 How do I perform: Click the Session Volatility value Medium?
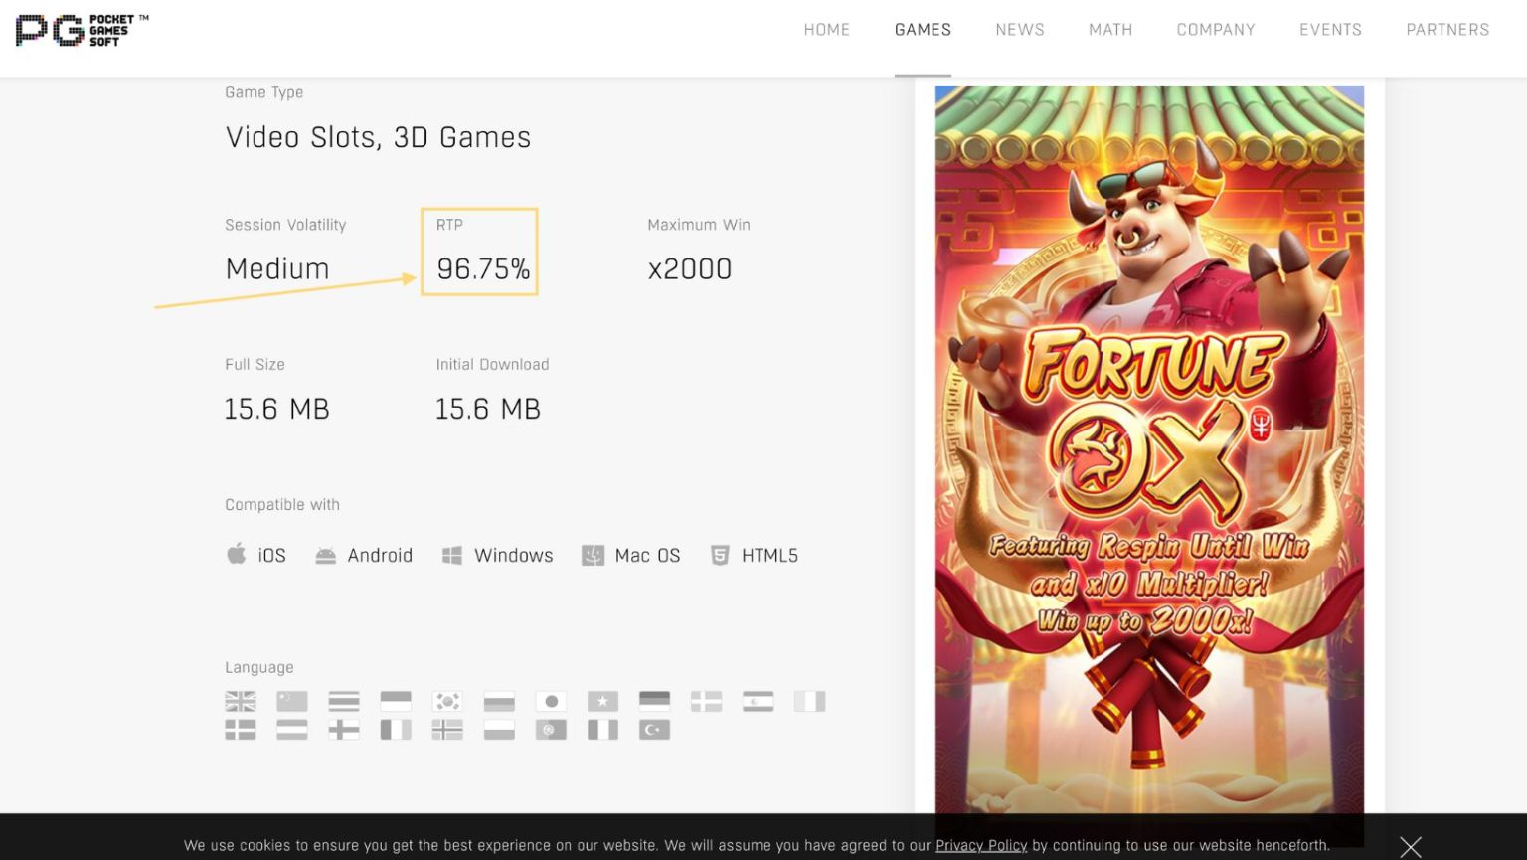(x=277, y=269)
